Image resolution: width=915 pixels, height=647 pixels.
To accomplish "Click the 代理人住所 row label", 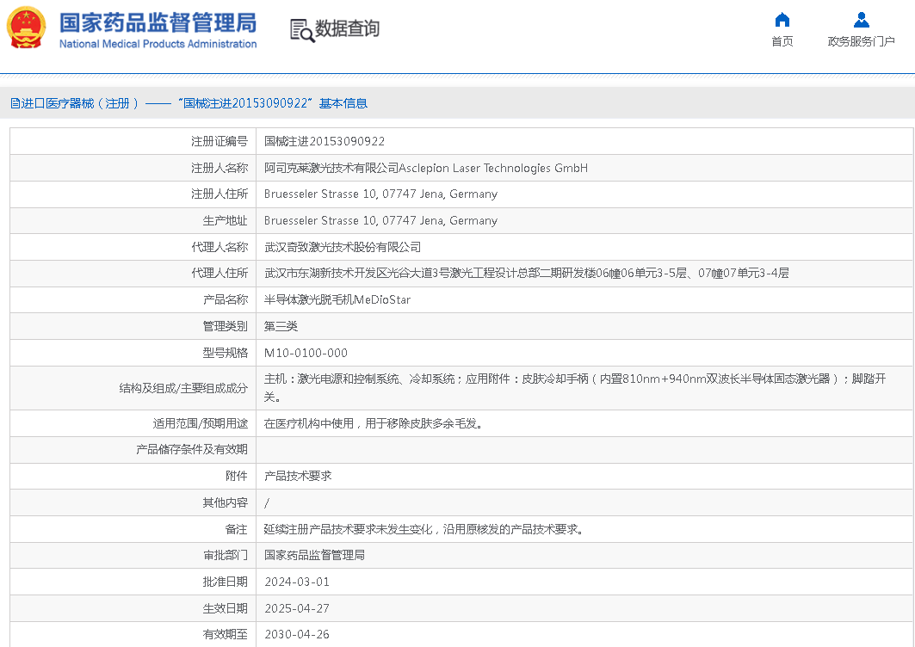I will 219,273.
